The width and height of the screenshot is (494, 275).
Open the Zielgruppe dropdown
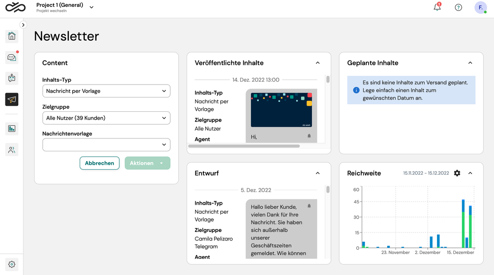coord(106,118)
